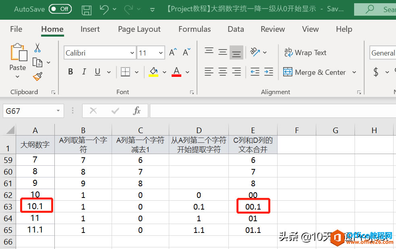The width and height of the screenshot is (396, 249).
Task: Open the font name Calibri dropdown
Action: point(132,53)
